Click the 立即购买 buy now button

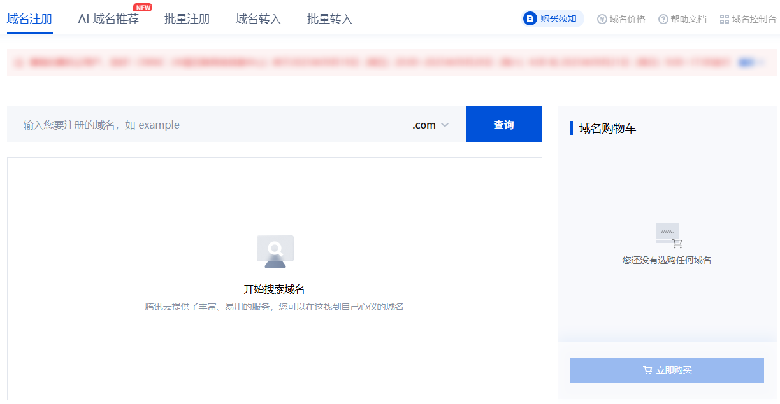tap(667, 370)
